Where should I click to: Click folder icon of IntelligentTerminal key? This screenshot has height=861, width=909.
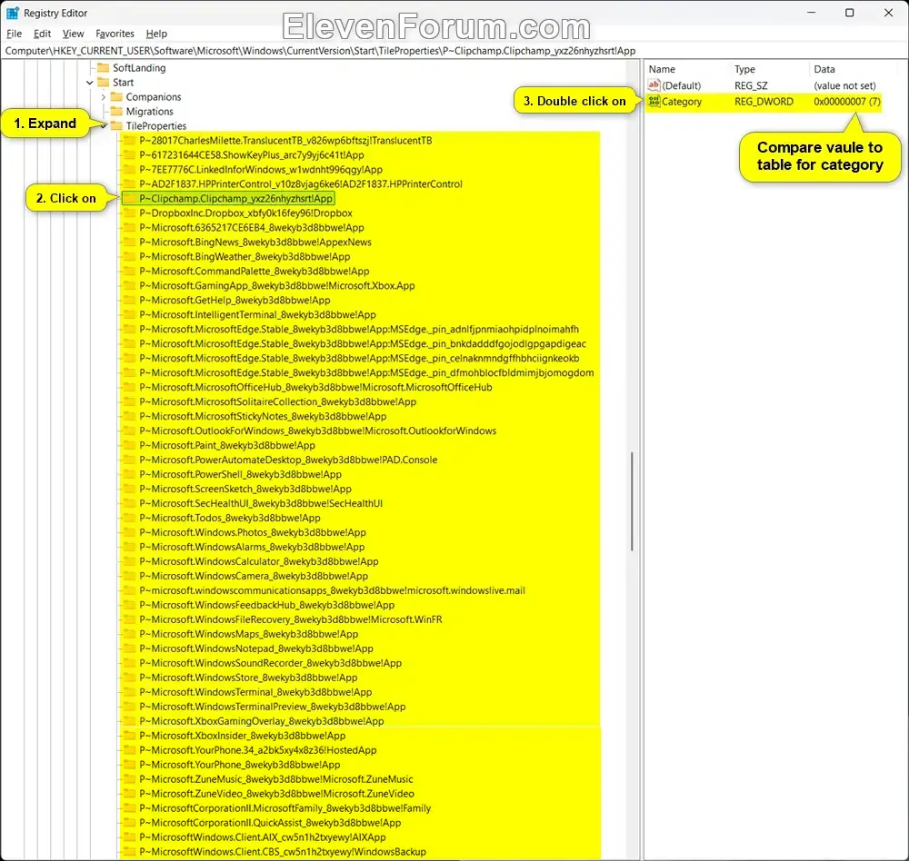pos(129,314)
